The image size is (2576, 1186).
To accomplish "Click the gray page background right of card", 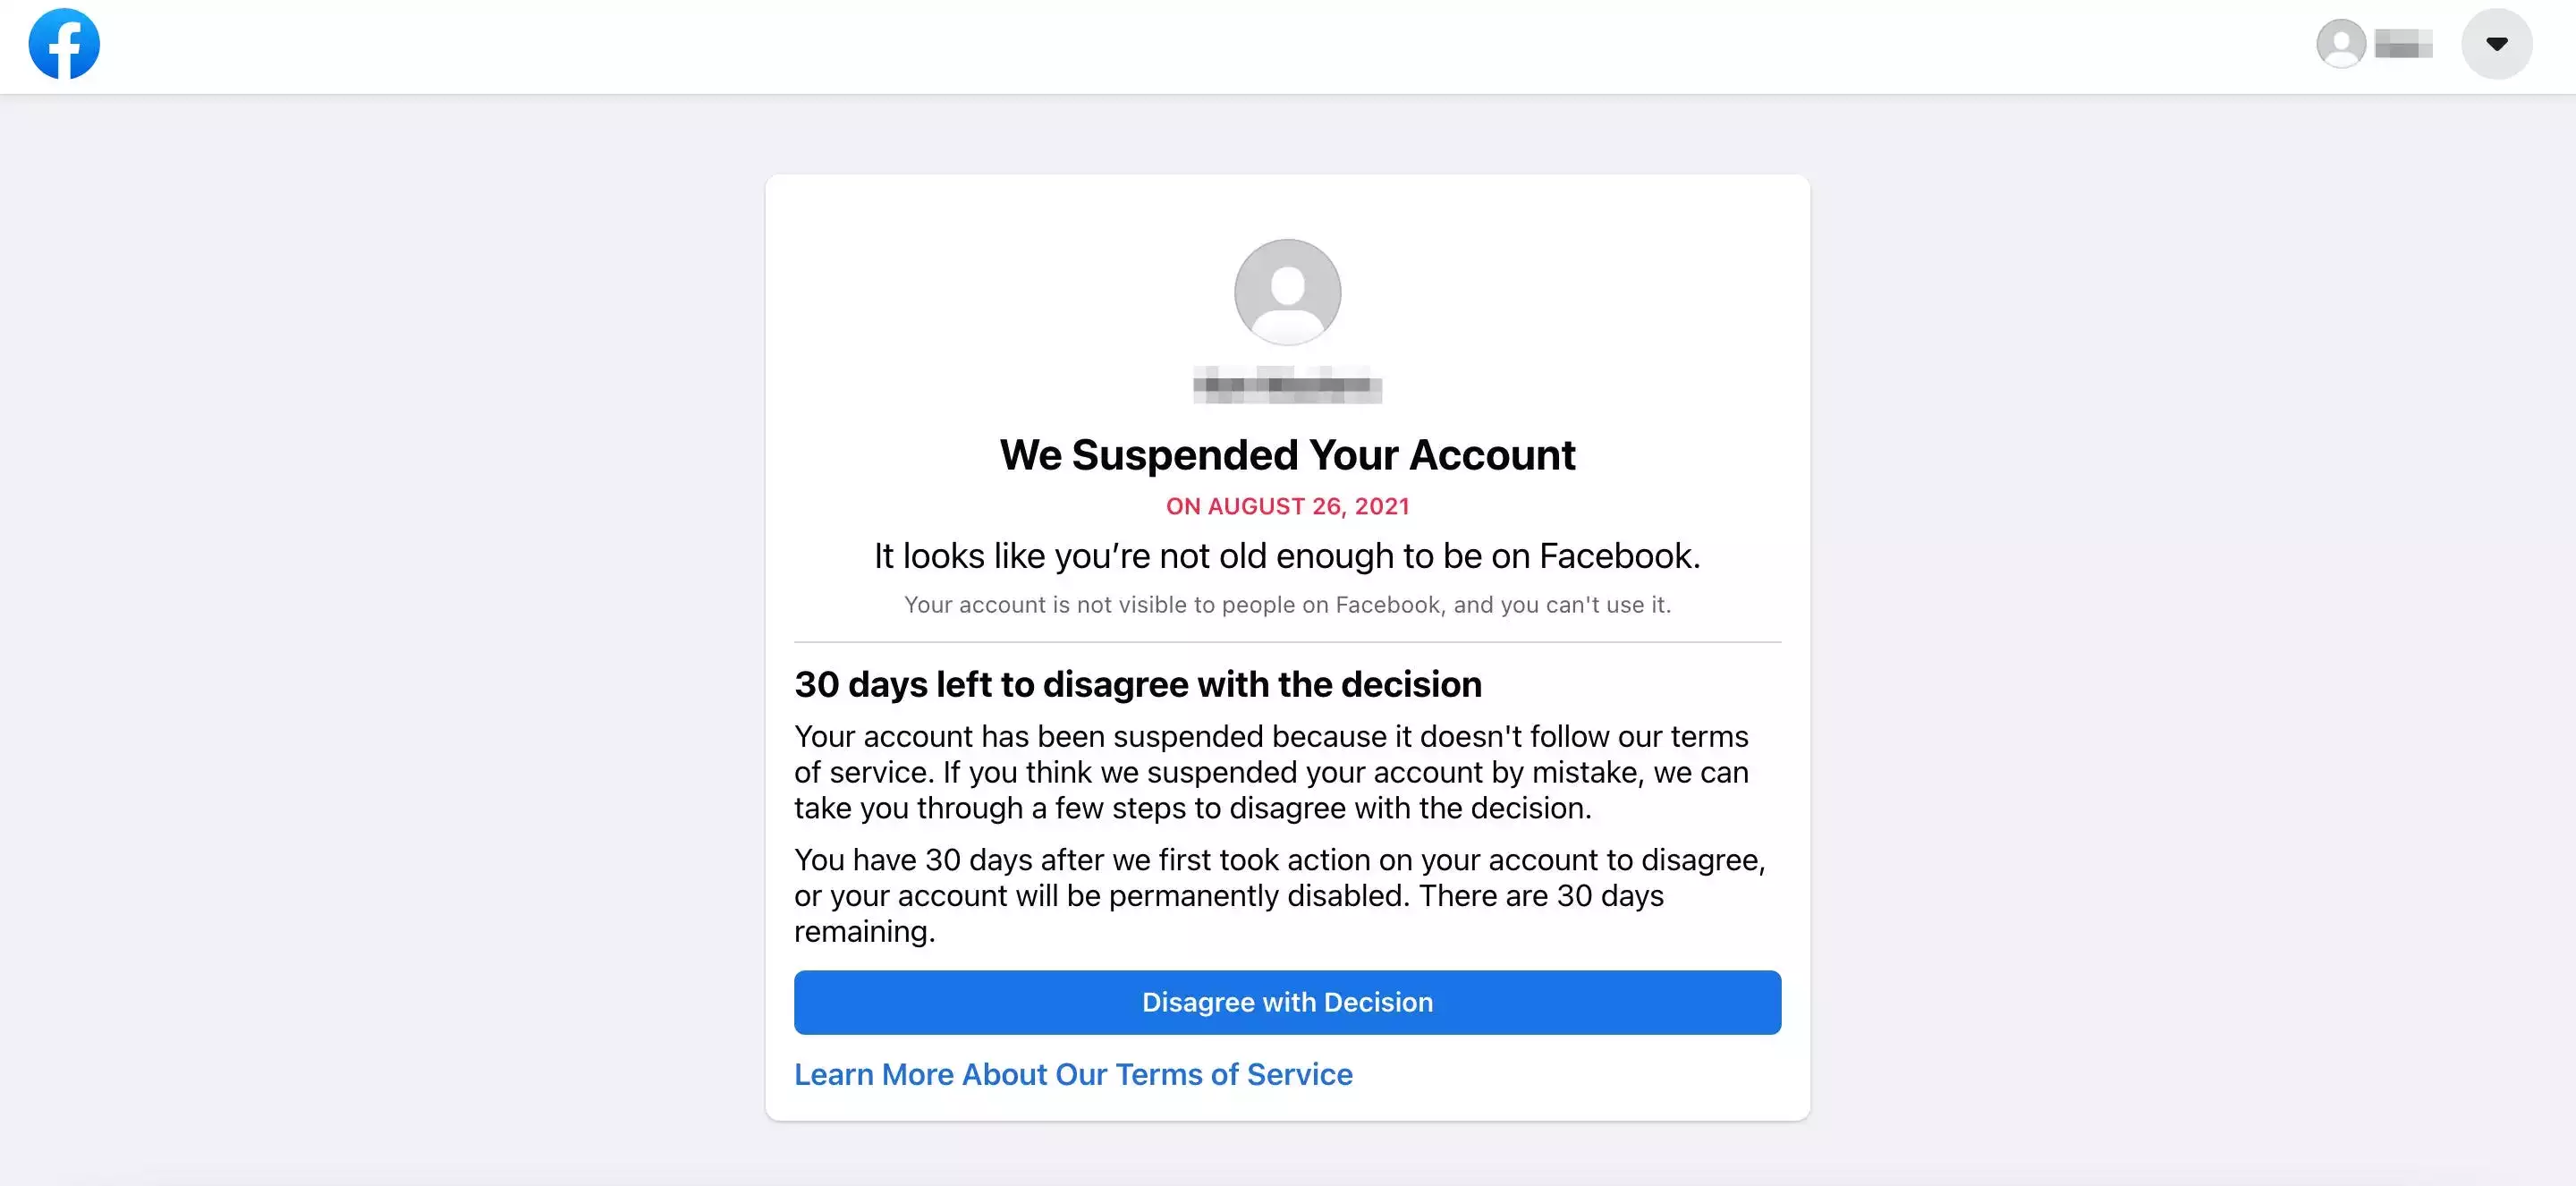I will pos(2190,640).
